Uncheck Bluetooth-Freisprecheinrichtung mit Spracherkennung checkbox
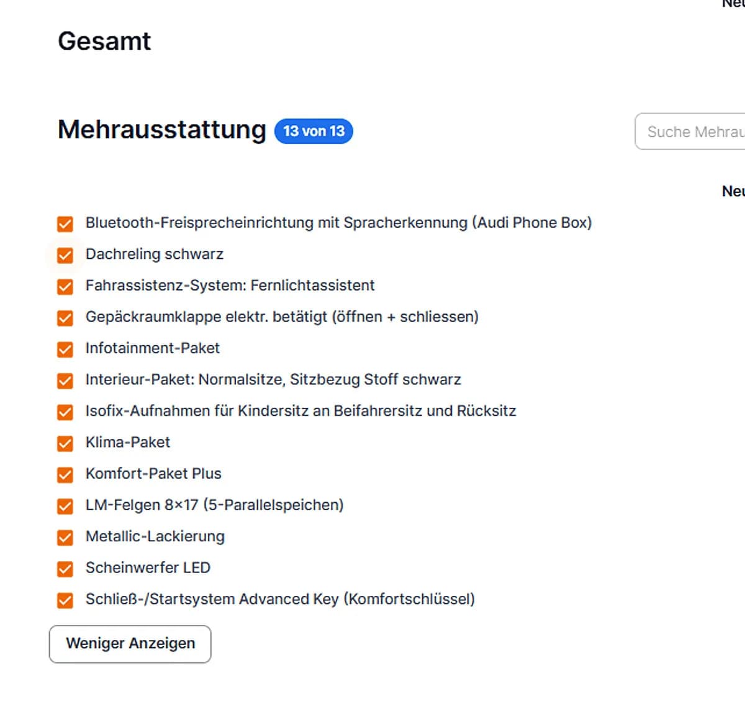745x725 pixels. tap(65, 223)
